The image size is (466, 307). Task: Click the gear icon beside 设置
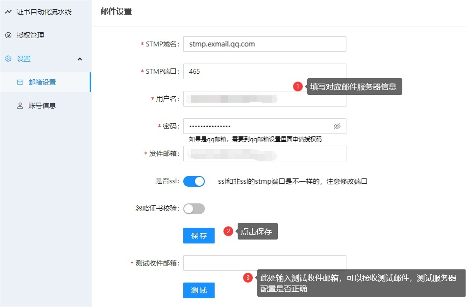click(x=8, y=59)
